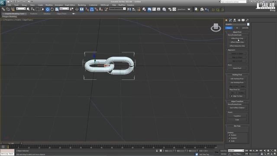Click the Mirror tool icon
The width and height of the screenshot is (277, 156).
point(129,9)
